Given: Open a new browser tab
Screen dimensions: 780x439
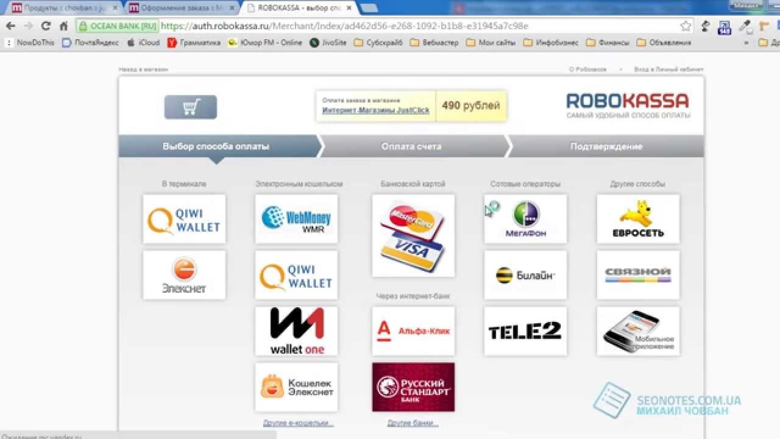Looking at the screenshot, I should coord(369,8).
